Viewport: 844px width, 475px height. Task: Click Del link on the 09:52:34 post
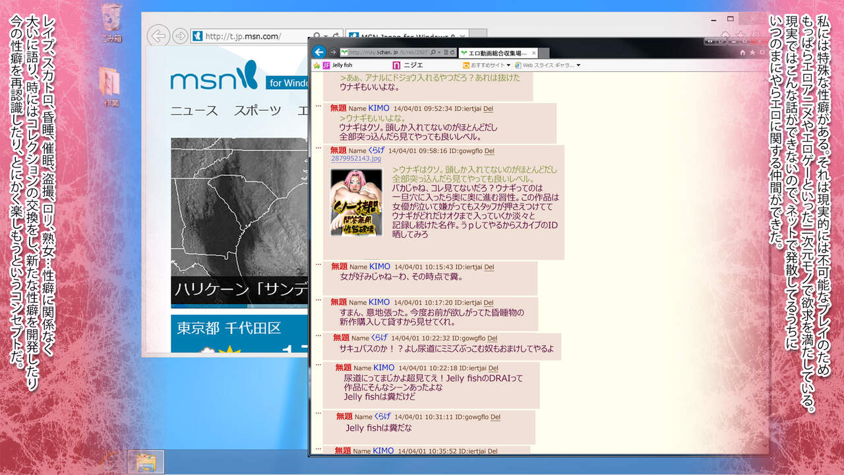[488, 109]
